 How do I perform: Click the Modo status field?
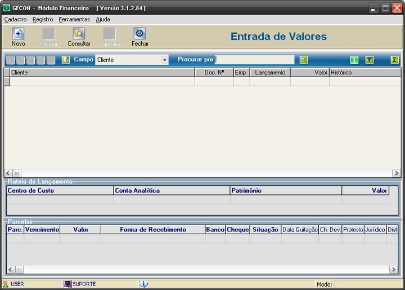[x=368, y=284]
